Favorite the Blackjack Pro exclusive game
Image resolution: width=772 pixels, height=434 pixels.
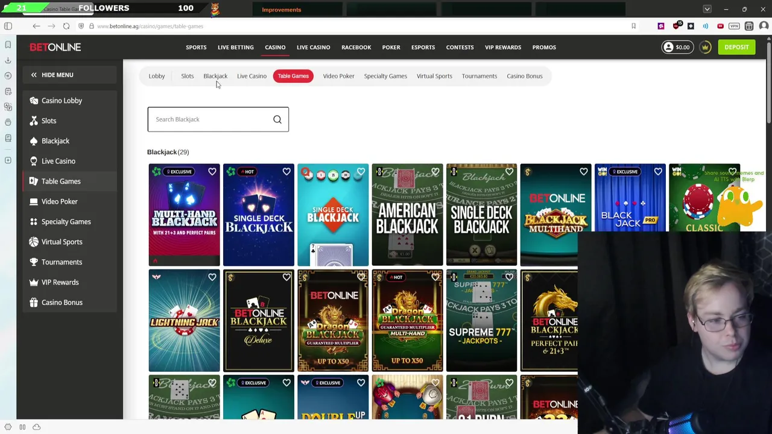(x=657, y=172)
